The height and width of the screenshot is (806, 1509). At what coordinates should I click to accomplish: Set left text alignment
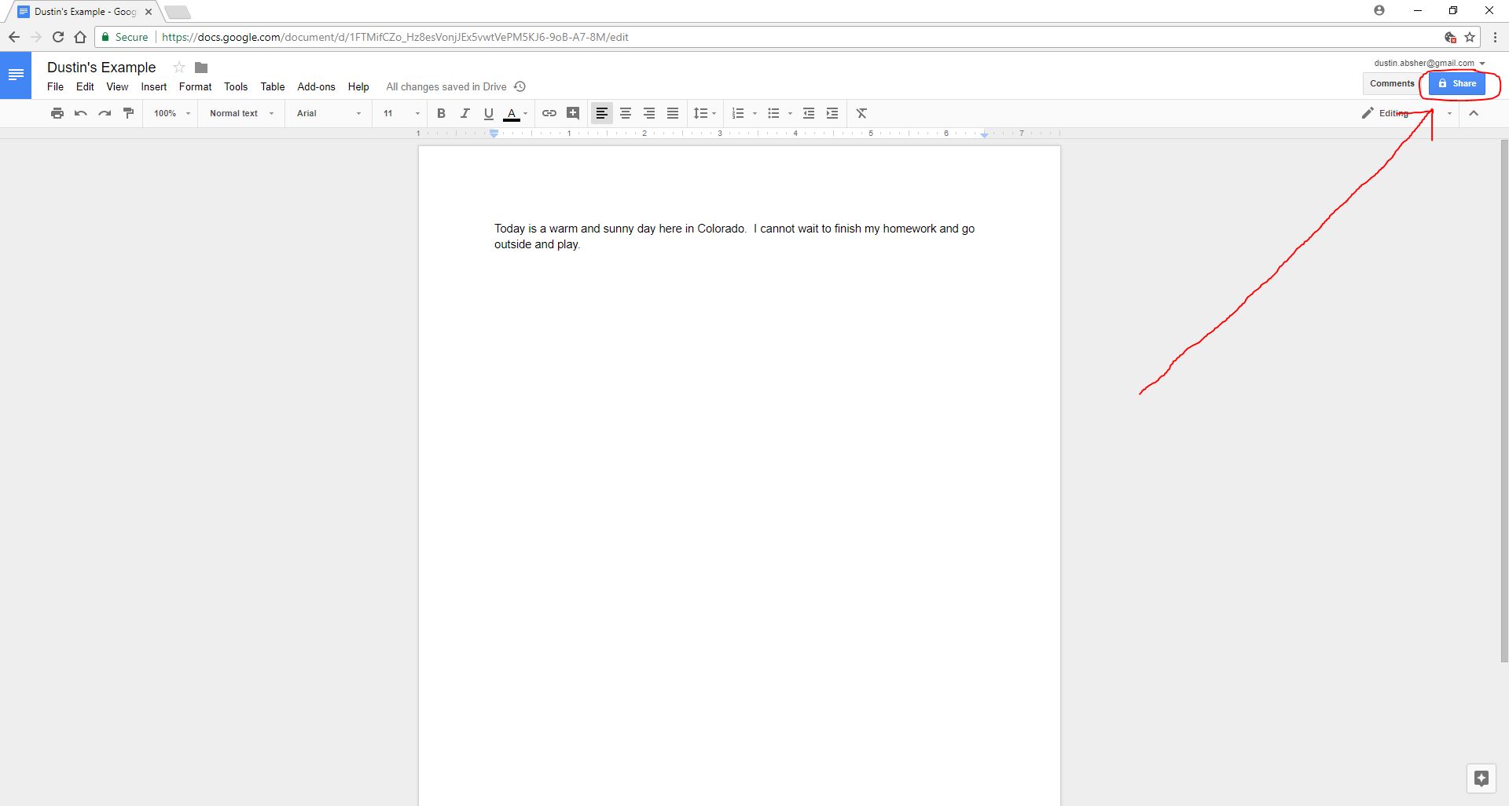(601, 113)
